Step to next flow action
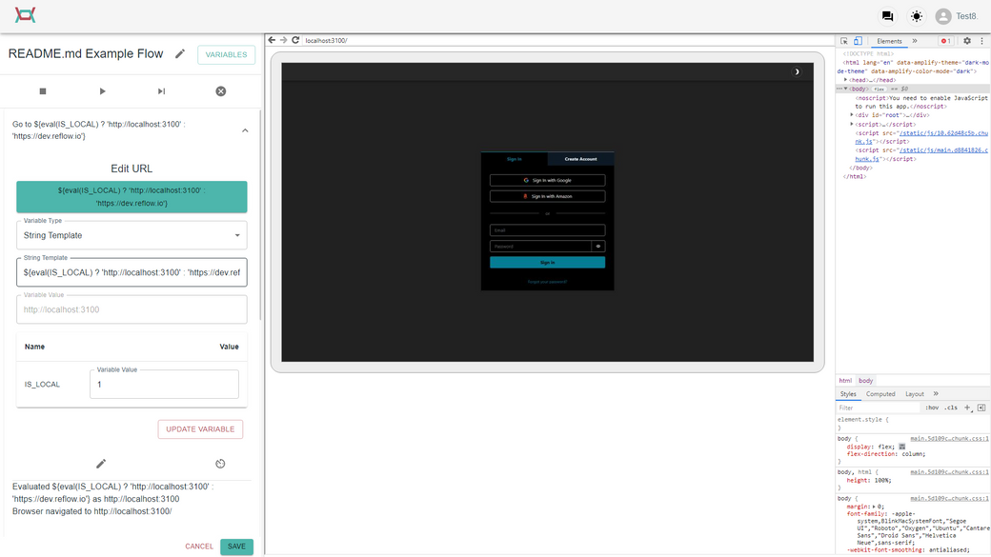The width and height of the screenshot is (991, 557). (x=160, y=90)
